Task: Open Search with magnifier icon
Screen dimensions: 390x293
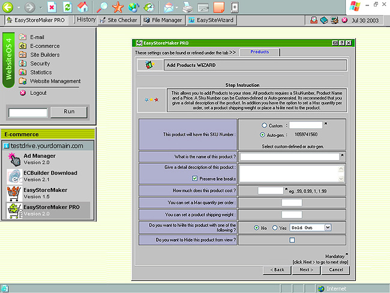Action: (102, 7)
